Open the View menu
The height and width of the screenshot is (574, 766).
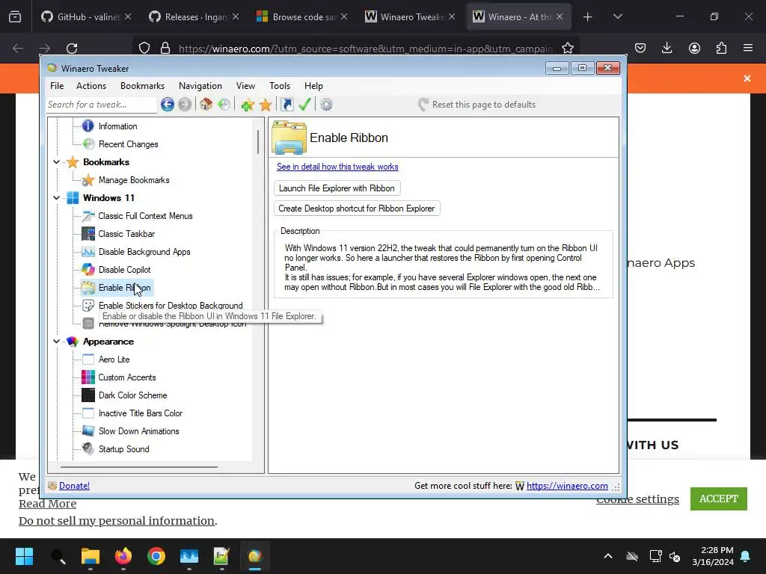(245, 86)
